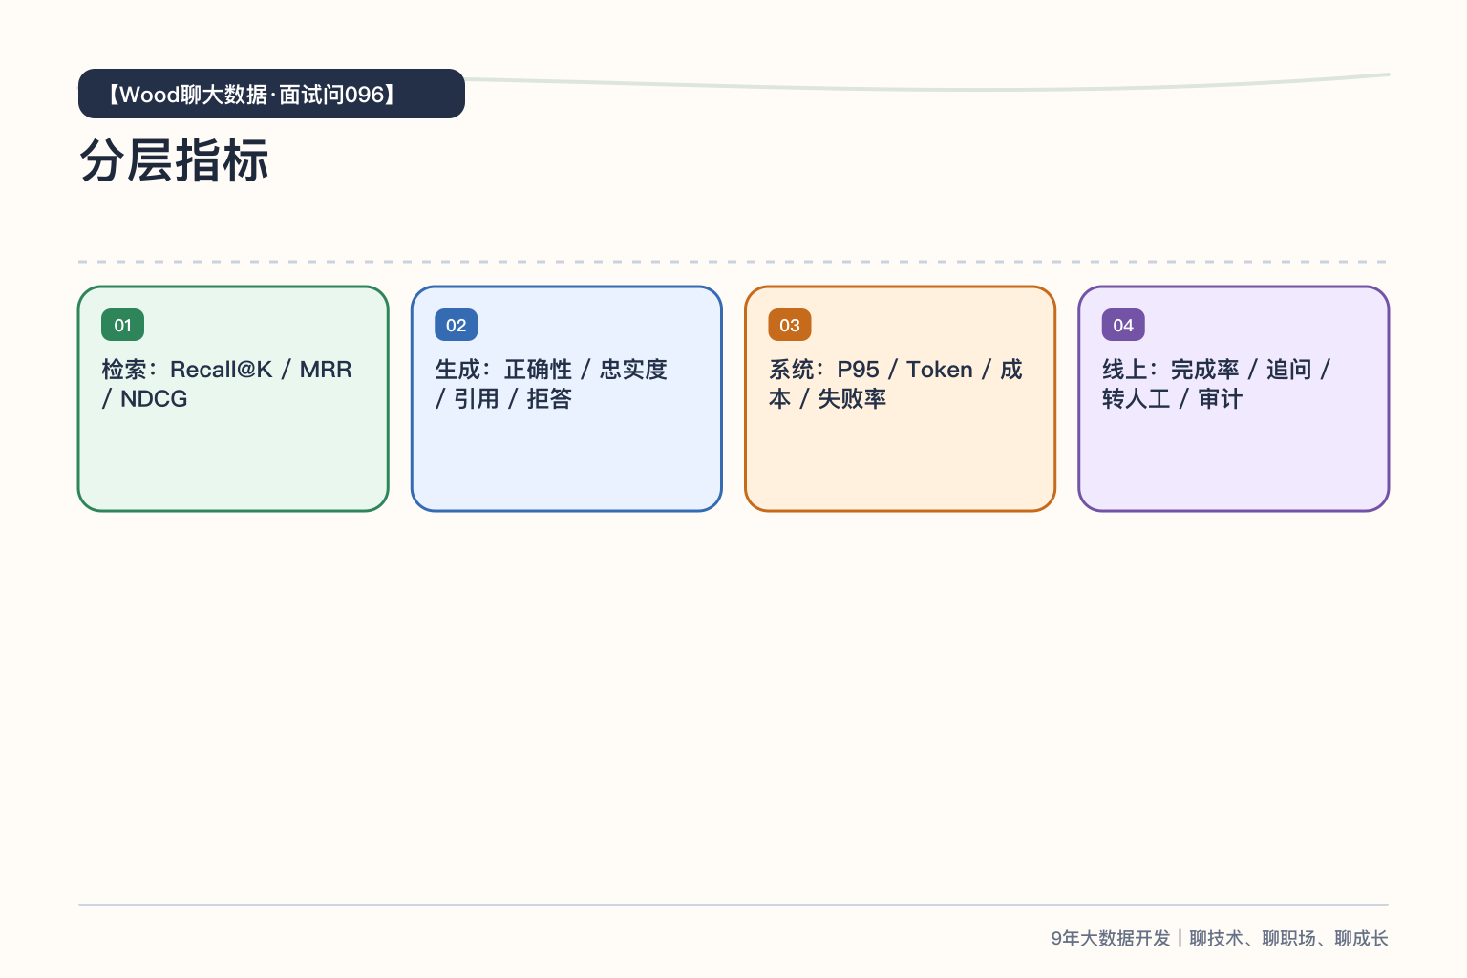The height and width of the screenshot is (978, 1467).
Task: Select the 生成：正确性 / 忠实度 text
Action: [x=551, y=370]
